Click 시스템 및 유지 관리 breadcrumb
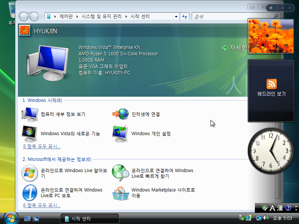299x224 pixels. coord(101,16)
